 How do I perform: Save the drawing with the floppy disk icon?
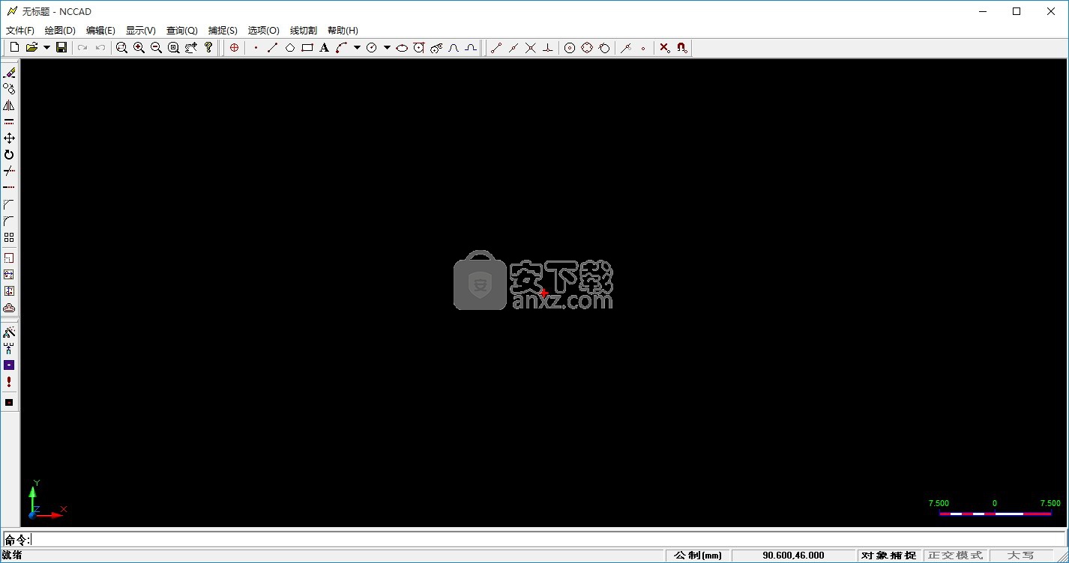pos(61,48)
